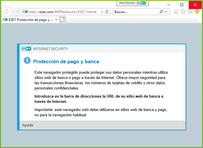The width and height of the screenshot is (203, 148).
Task: Open the search provider dropdown arrow
Action: tap(166, 12)
